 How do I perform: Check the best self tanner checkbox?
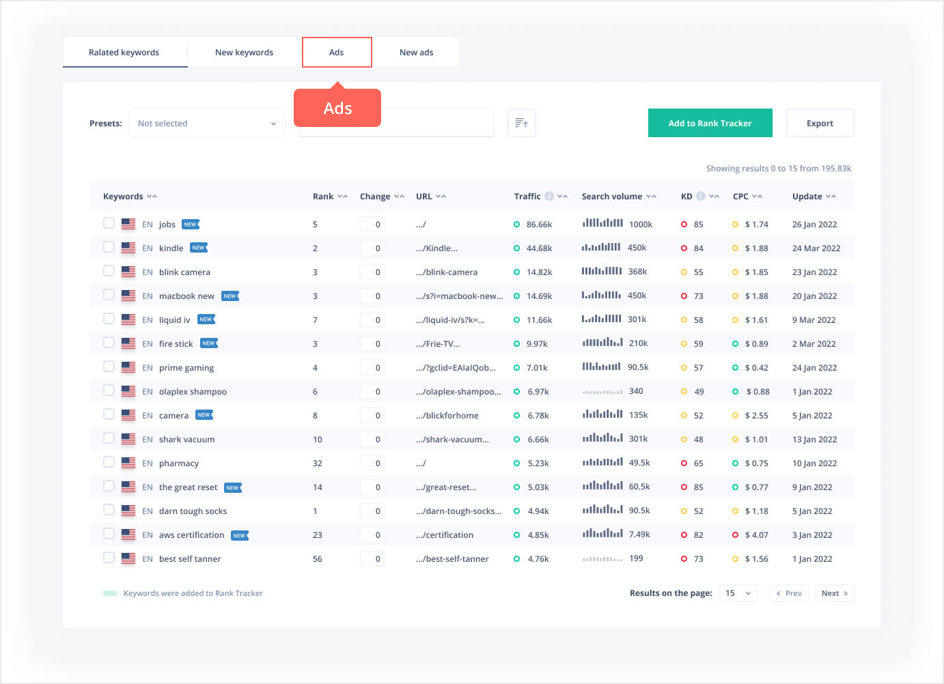click(109, 558)
